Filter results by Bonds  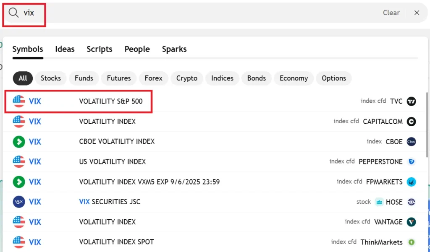(257, 78)
